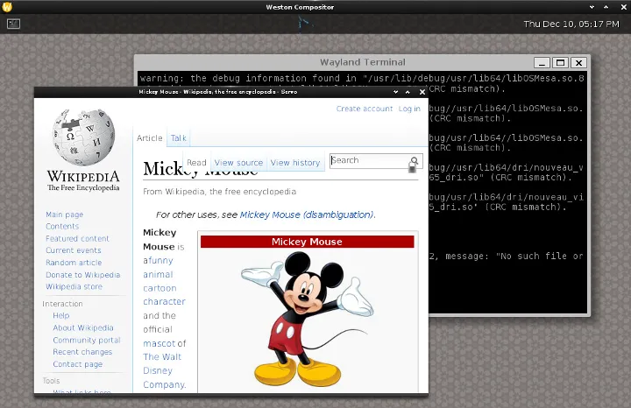Switch to the Talk tab
Screen dimensions: 631x408
click(178, 137)
